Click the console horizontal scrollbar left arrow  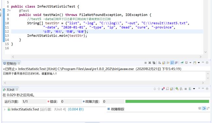tap(5, 83)
